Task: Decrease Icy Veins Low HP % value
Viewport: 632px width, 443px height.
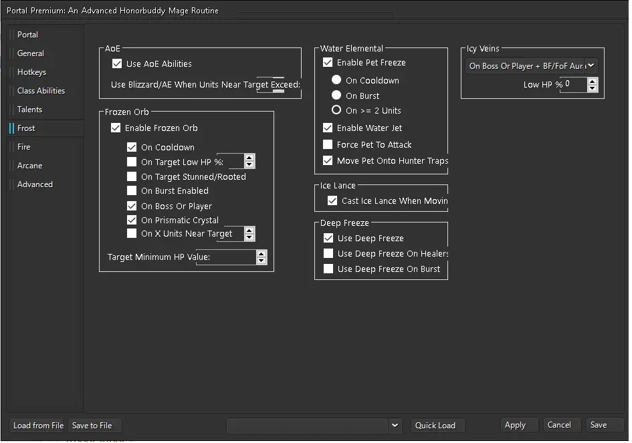Action: pos(593,88)
